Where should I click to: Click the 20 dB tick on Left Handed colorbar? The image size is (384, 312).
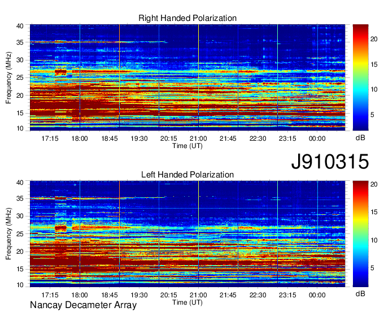pos(374,184)
